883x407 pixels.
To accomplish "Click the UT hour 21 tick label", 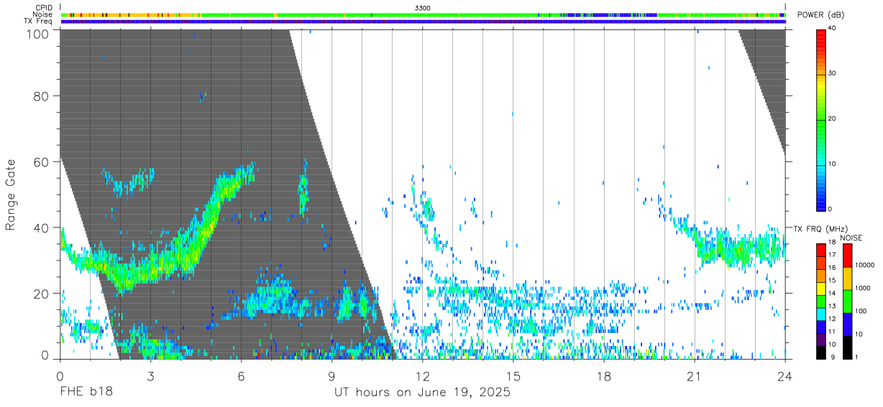I will pos(694,375).
